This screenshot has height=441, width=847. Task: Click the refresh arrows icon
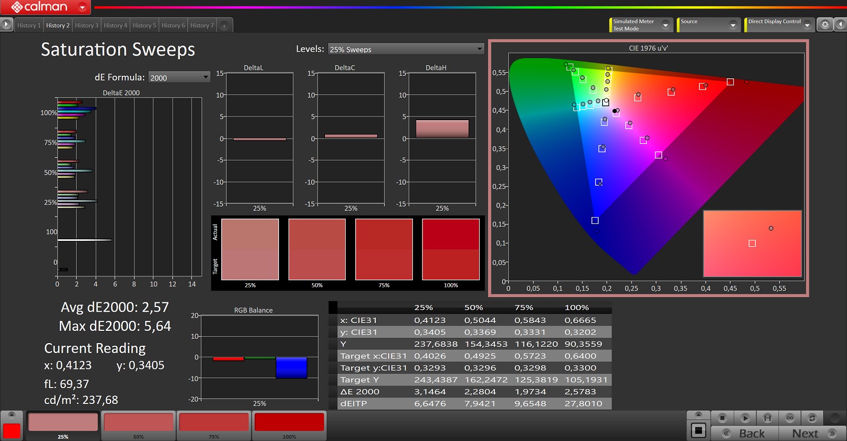(812, 418)
